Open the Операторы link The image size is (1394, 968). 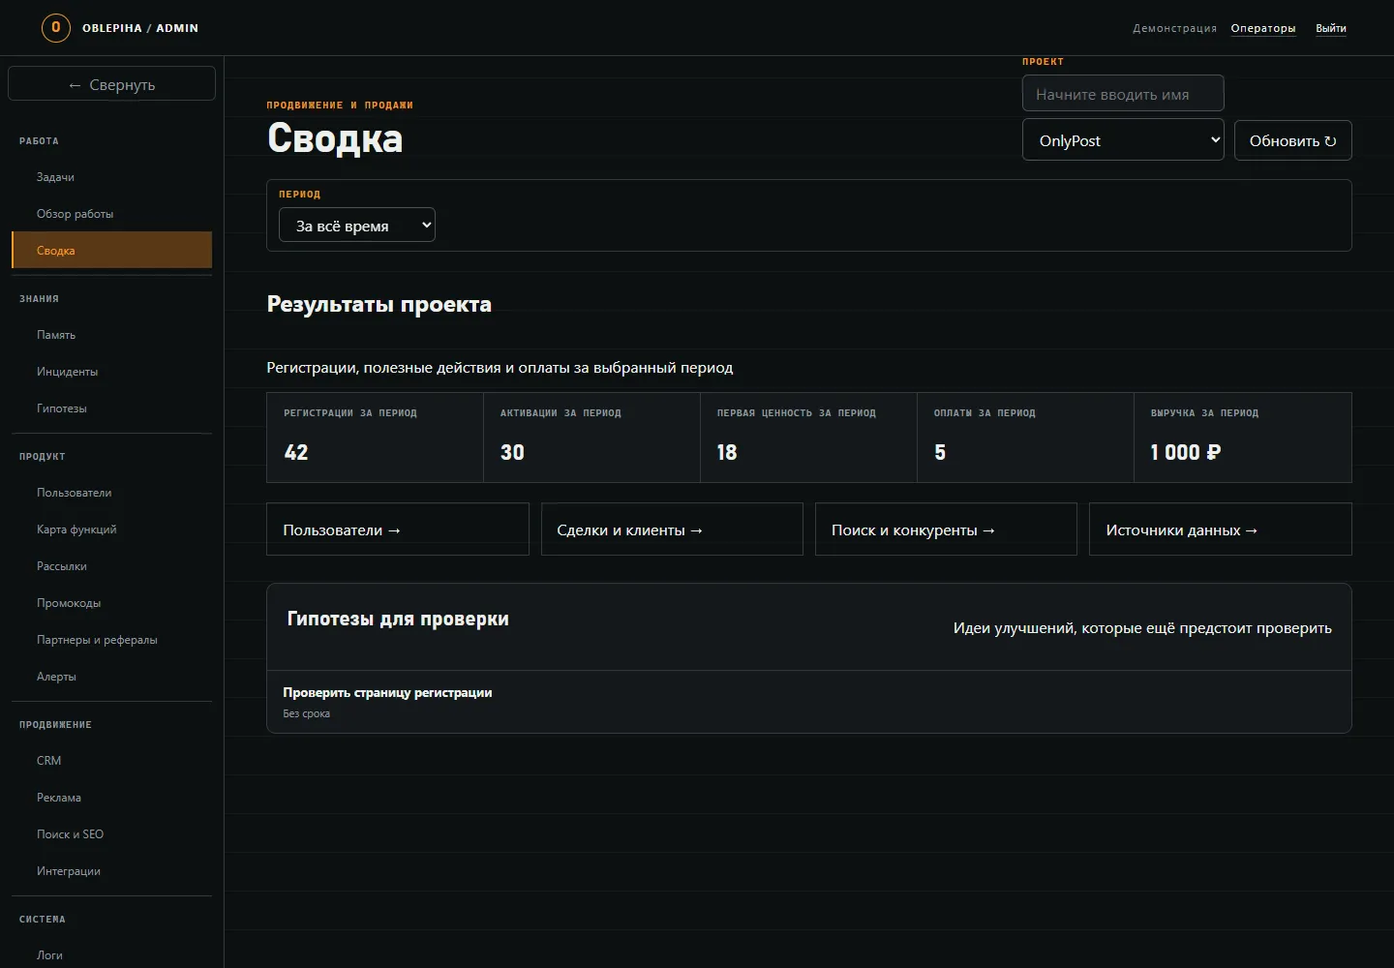(x=1263, y=28)
